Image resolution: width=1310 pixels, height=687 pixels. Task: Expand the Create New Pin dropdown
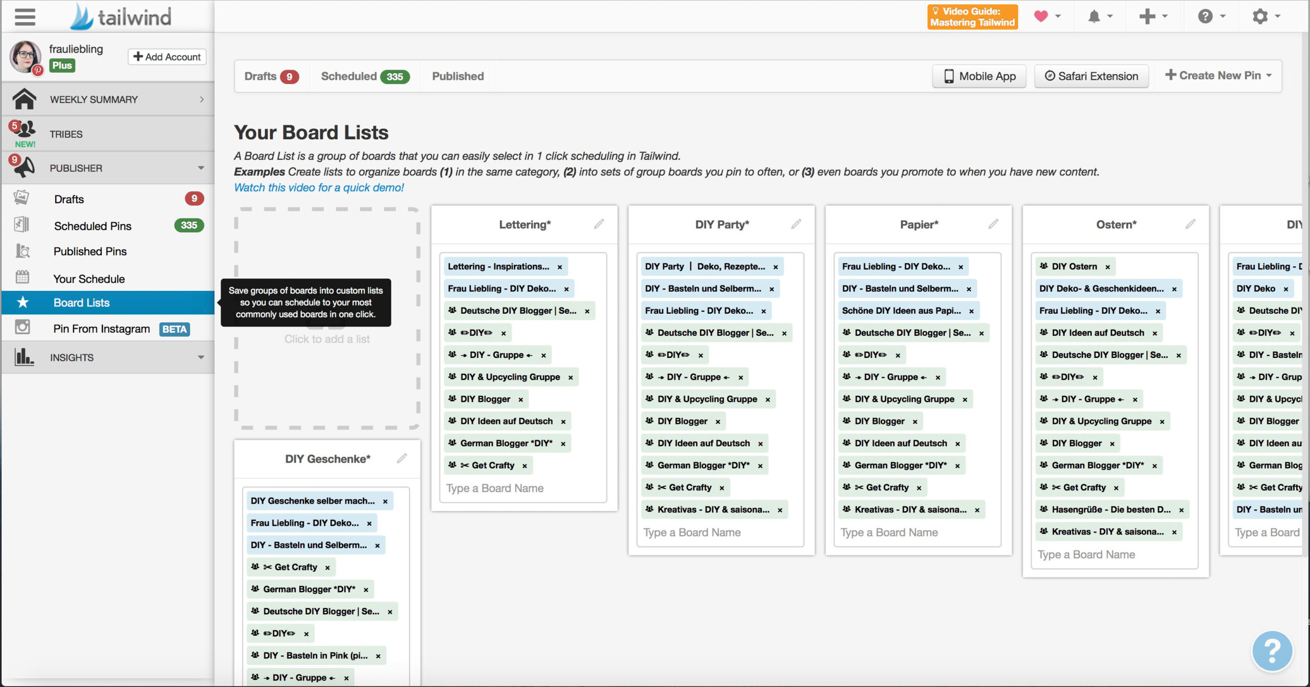tap(1218, 76)
